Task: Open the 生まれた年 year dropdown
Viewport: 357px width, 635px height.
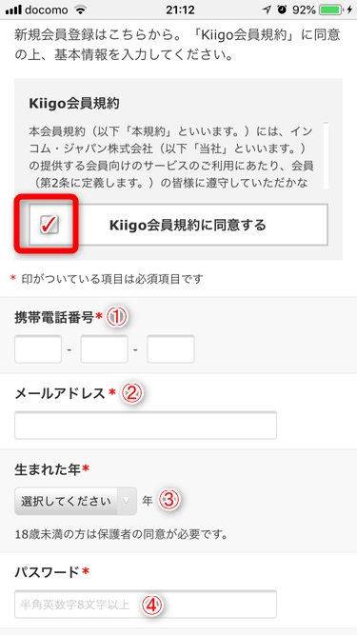Action: 75,501
